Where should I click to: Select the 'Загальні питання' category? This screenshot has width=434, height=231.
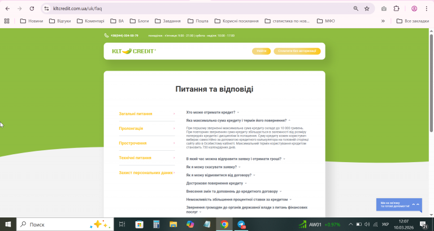pyautogui.click(x=147, y=114)
